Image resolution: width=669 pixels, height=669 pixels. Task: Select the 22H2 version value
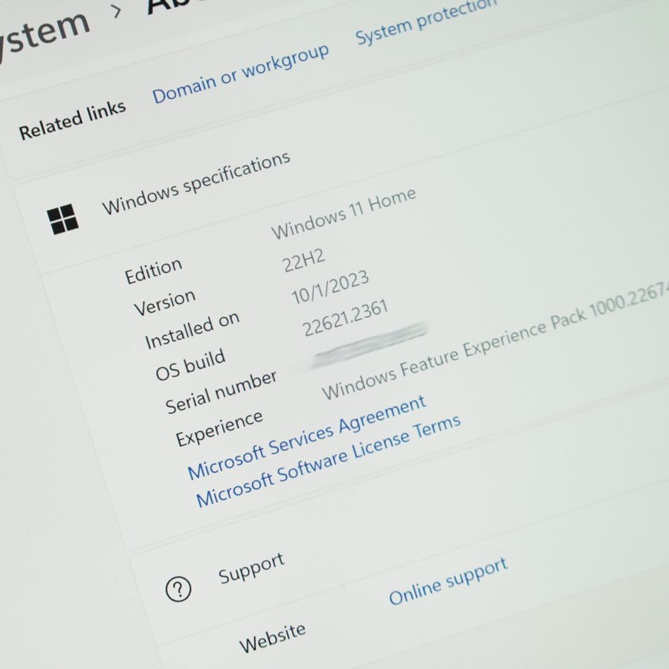tap(303, 260)
